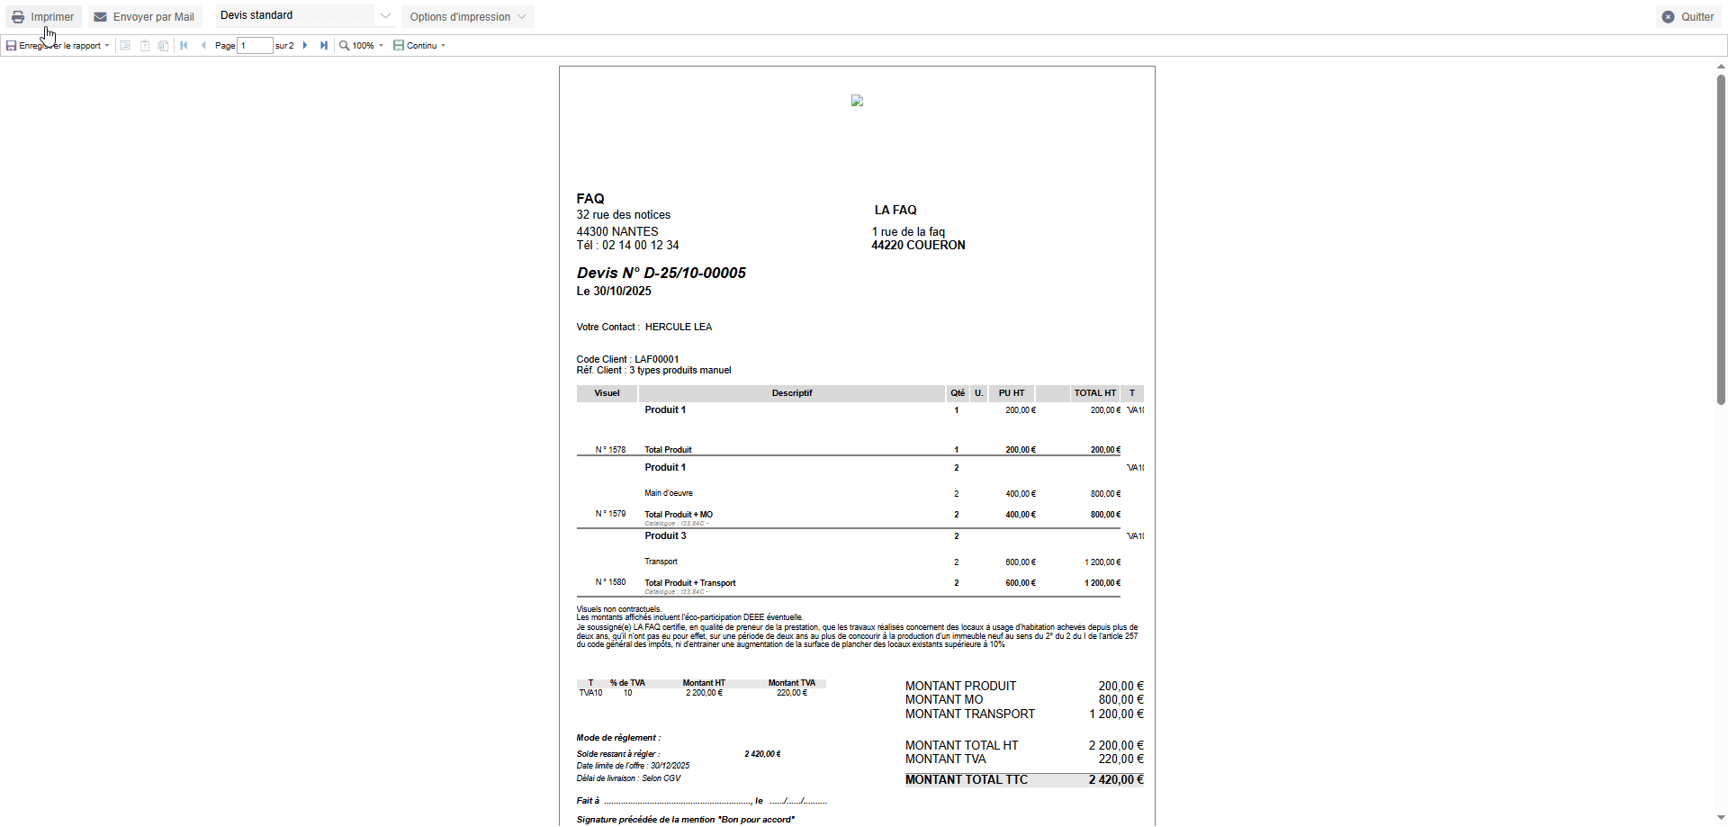Image resolution: width=1728 pixels, height=827 pixels.
Task: Click the page number input field
Action: tap(256, 46)
